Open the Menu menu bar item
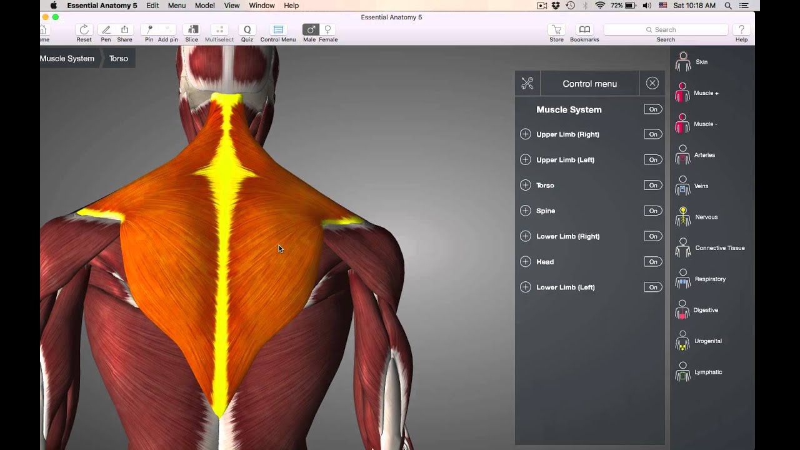 pyautogui.click(x=177, y=6)
